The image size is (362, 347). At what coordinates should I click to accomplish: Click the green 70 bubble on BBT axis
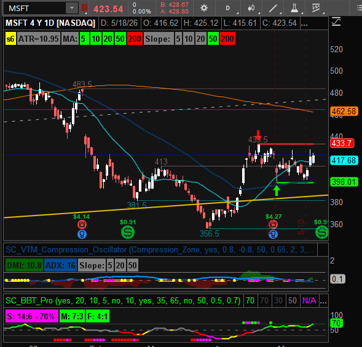tap(336, 323)
